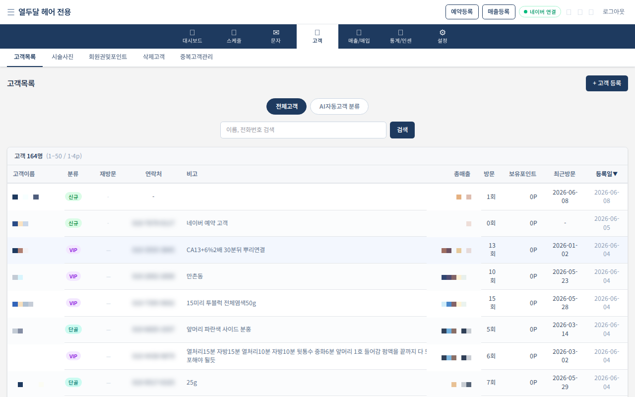
Task: Switch to the 중복고객관리 sub-tab
Action: (196, 57)
